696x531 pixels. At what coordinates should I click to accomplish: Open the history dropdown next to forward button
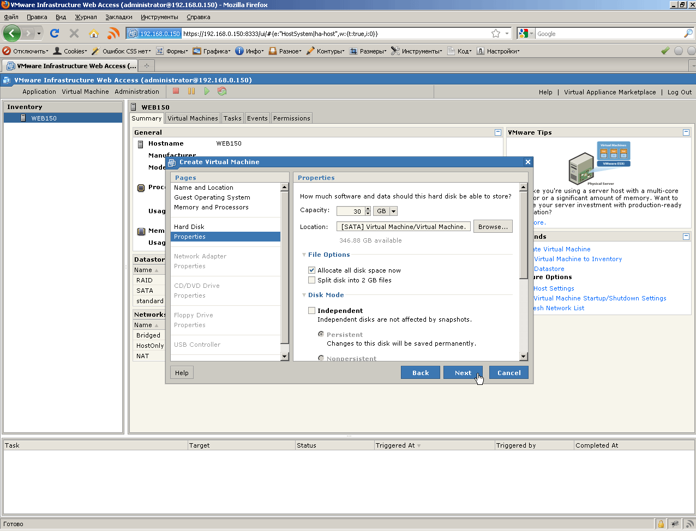pyautogui.click(x=39, y=33)
